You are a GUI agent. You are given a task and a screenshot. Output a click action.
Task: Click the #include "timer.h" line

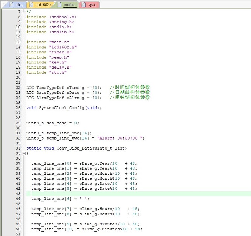(49, 52)
